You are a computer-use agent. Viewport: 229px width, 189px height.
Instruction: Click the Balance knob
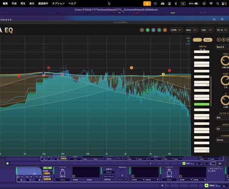tap(122, 172)
